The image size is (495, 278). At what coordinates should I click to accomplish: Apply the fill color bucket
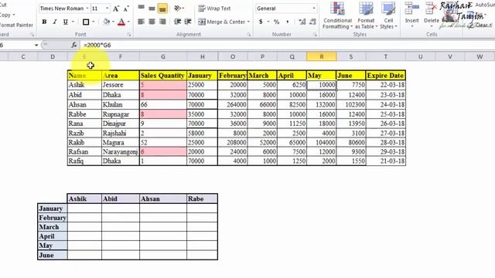pyautogui.click(x=107, y=22)
